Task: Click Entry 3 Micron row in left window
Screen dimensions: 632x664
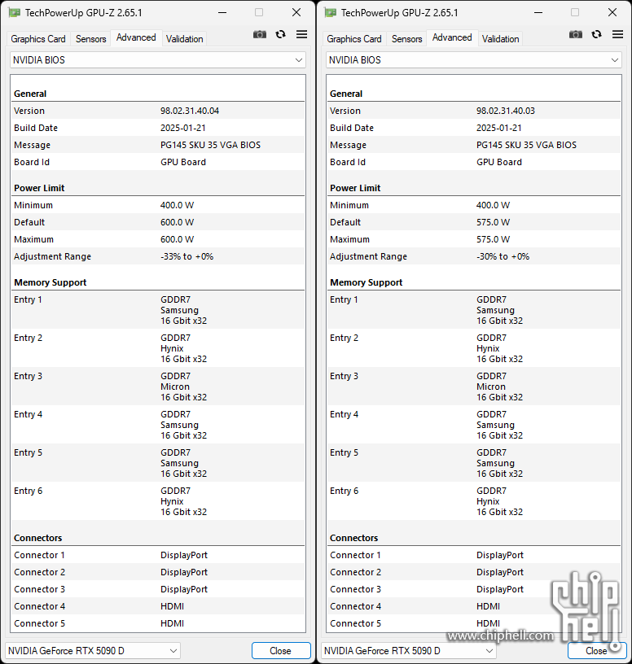Action: point(158,387)
